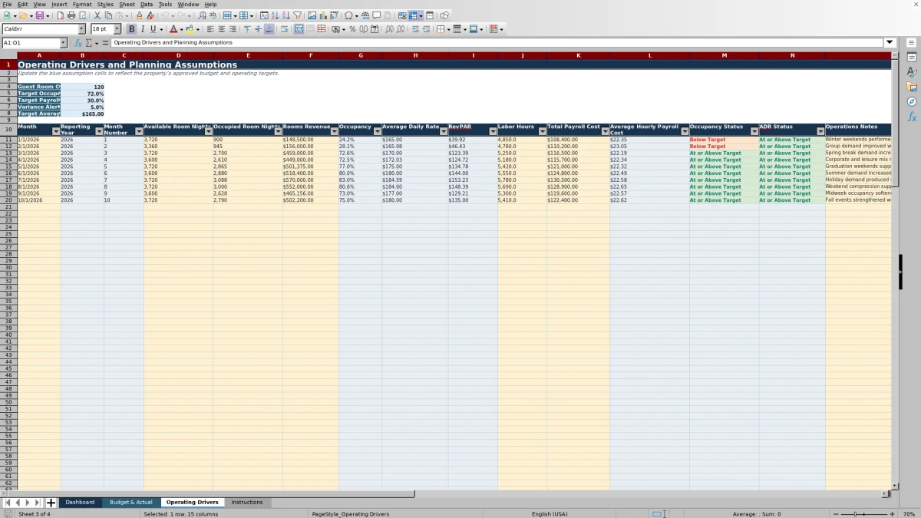Select row header 10

pyautogui.click(x=8, y=130)
